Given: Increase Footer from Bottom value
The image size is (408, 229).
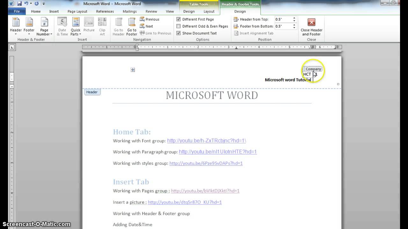Looking at the screenshot, I should tap(294, 25).
